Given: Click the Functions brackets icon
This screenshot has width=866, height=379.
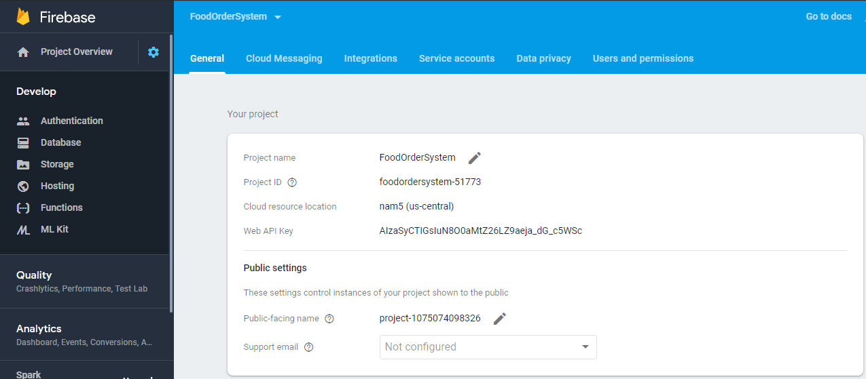Looking at the screenshot, I should (x=23, y=208).
